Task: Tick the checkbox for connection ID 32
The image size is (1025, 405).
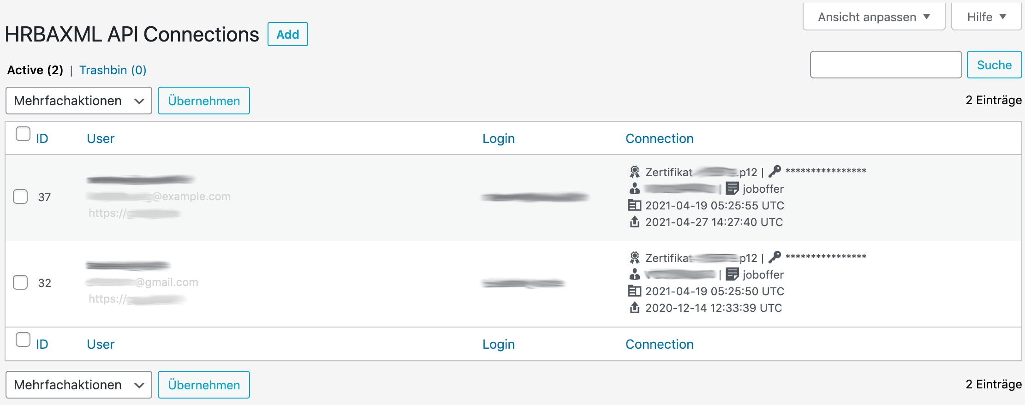Action: [x=20, y=282]
